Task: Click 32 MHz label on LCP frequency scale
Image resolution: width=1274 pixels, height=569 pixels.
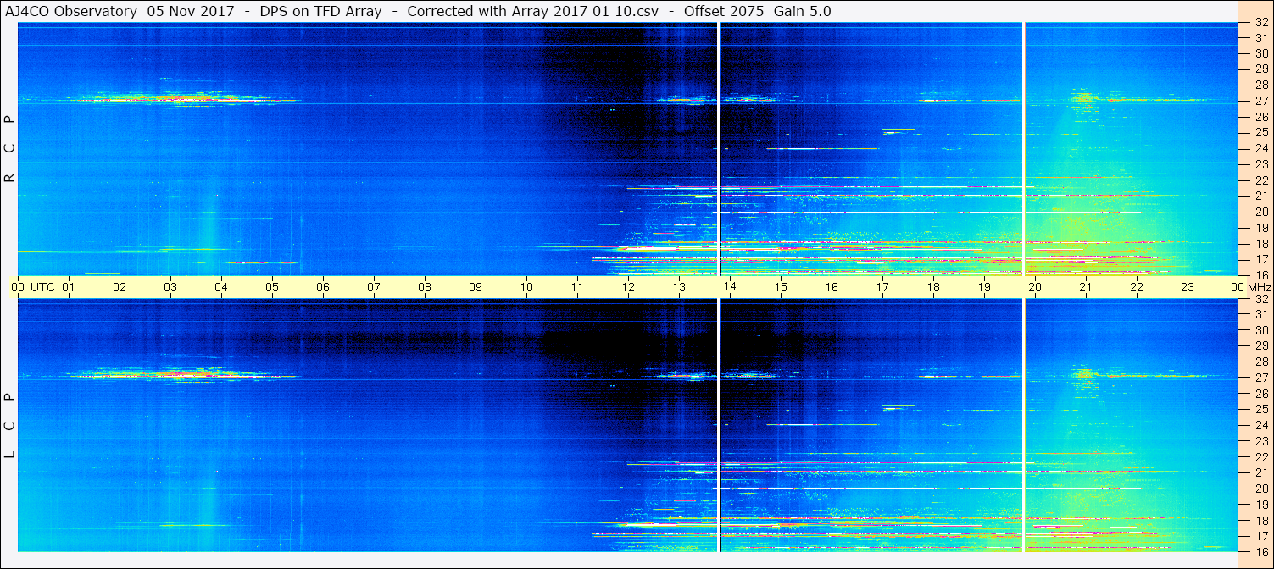Action: pos(1260,299)
